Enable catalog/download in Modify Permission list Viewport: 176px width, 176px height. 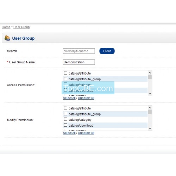pyautogui.click(x=65, y=125)
